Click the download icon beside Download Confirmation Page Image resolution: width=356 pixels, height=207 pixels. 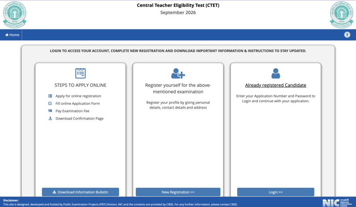click(50, 118)
